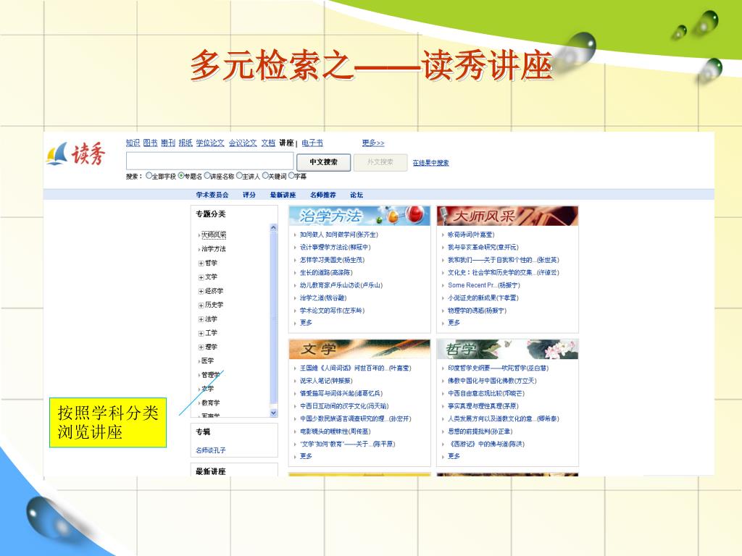The width and height of the screenshot is (742, 556).
Task: Open the 治学方法 banner image
Action: (359, 216)
